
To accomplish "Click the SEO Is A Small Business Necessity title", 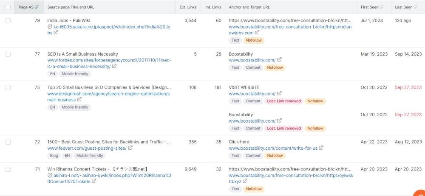I will [x=82, y=54].
